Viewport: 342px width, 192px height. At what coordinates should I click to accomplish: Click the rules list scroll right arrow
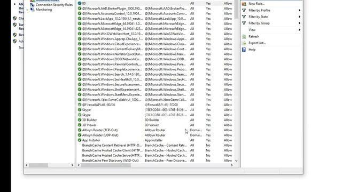(x=231, y=165)
